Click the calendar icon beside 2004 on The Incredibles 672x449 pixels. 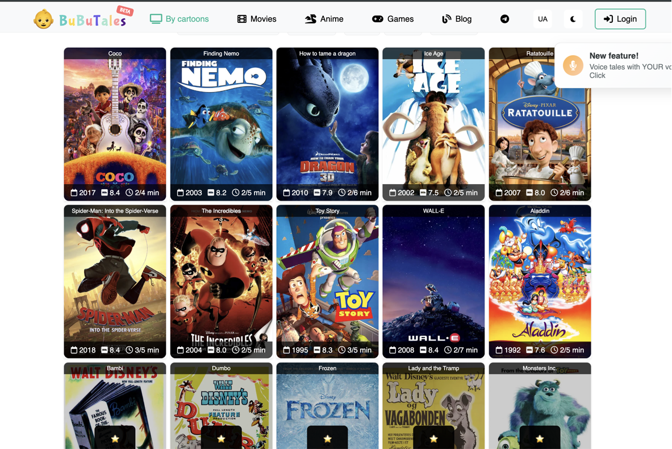coord(180,350)
